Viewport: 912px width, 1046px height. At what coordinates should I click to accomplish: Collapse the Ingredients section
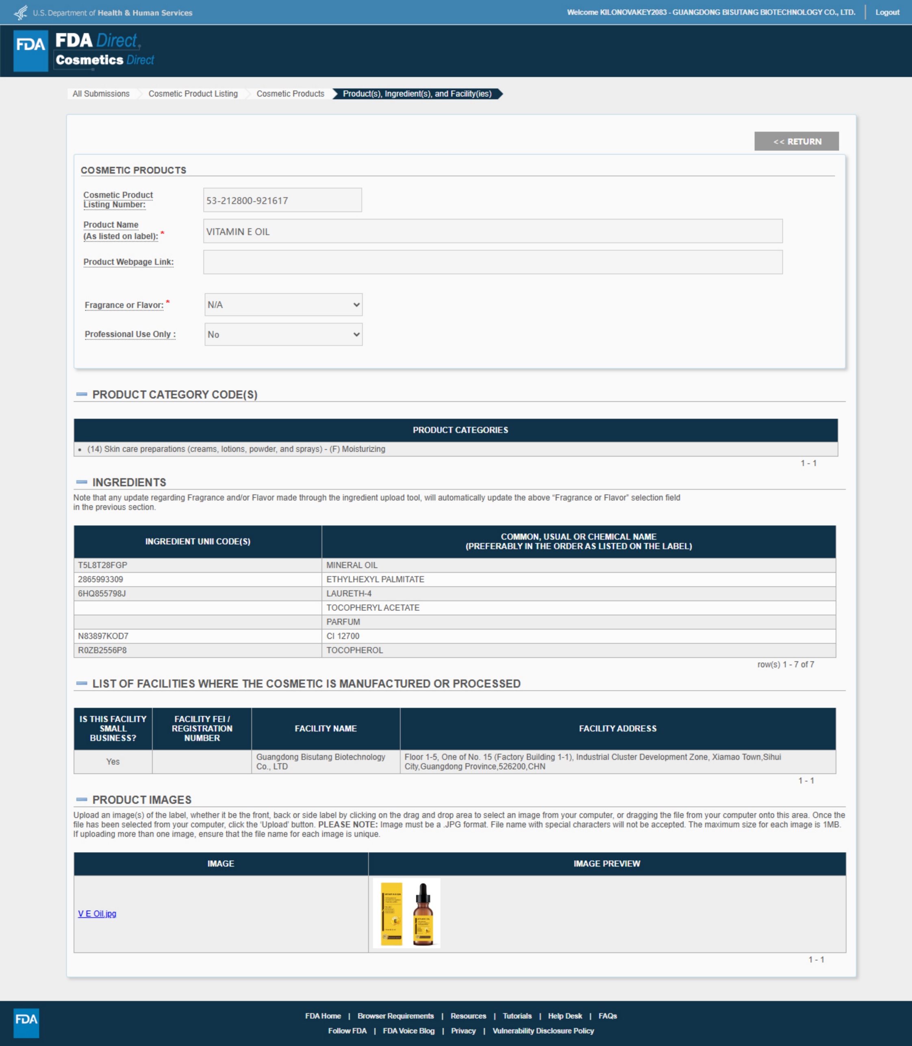(81, 482)
